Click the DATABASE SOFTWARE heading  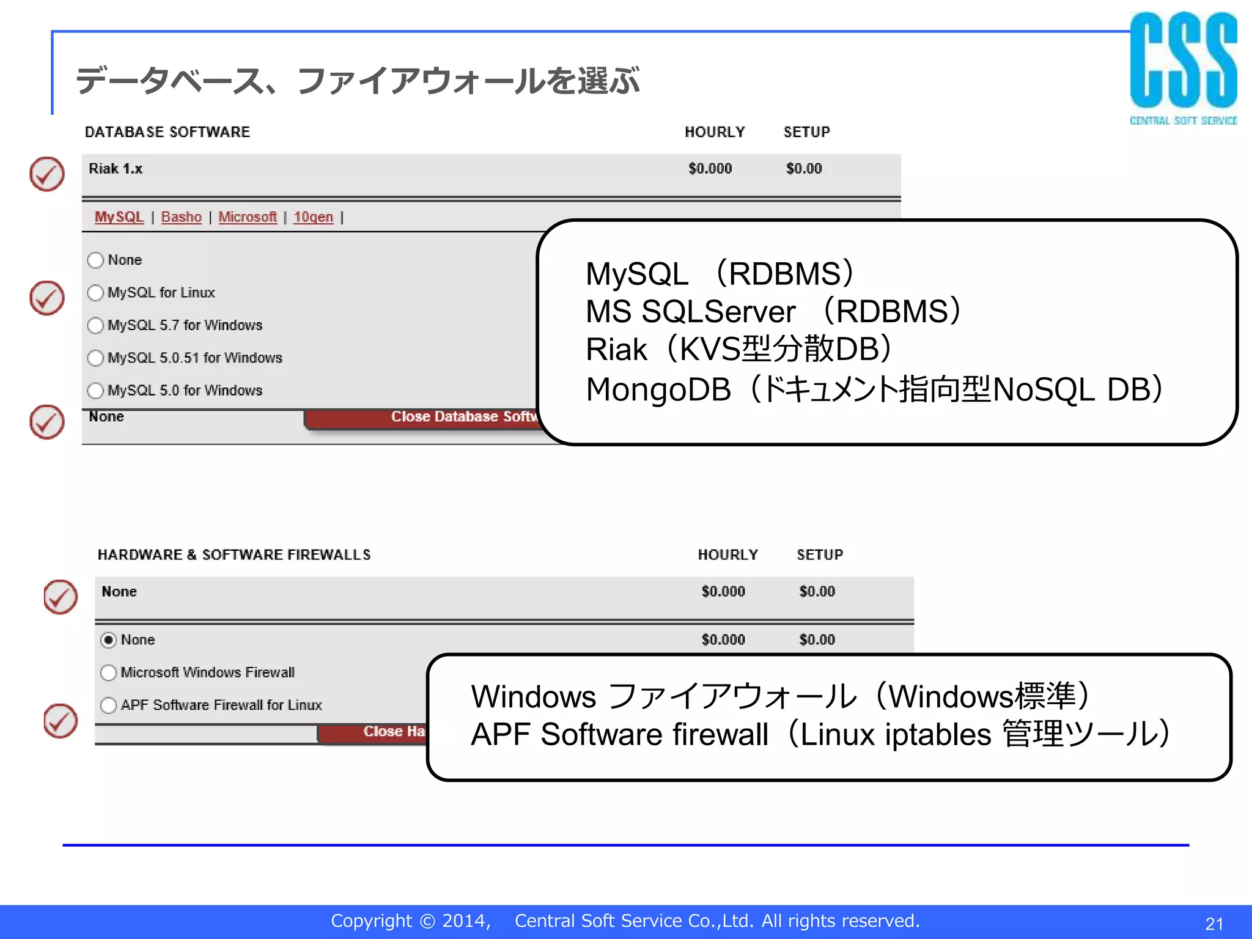click(x=168, y=132)
